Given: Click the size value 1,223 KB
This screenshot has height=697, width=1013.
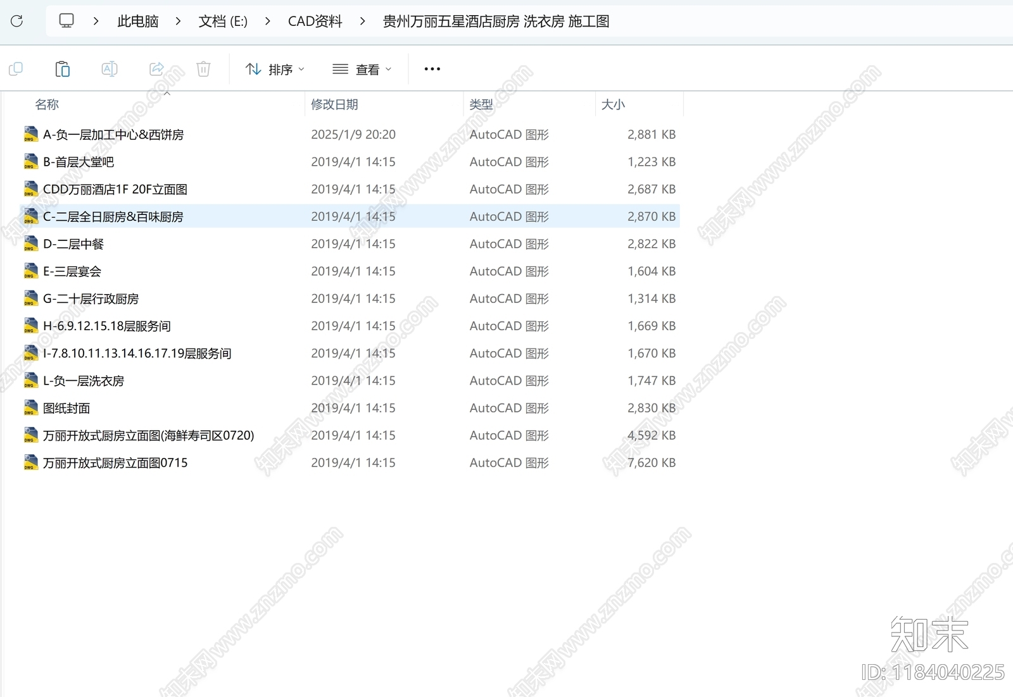Looking at the screenshot, I should pyautogui.click(x=651, y=162).
